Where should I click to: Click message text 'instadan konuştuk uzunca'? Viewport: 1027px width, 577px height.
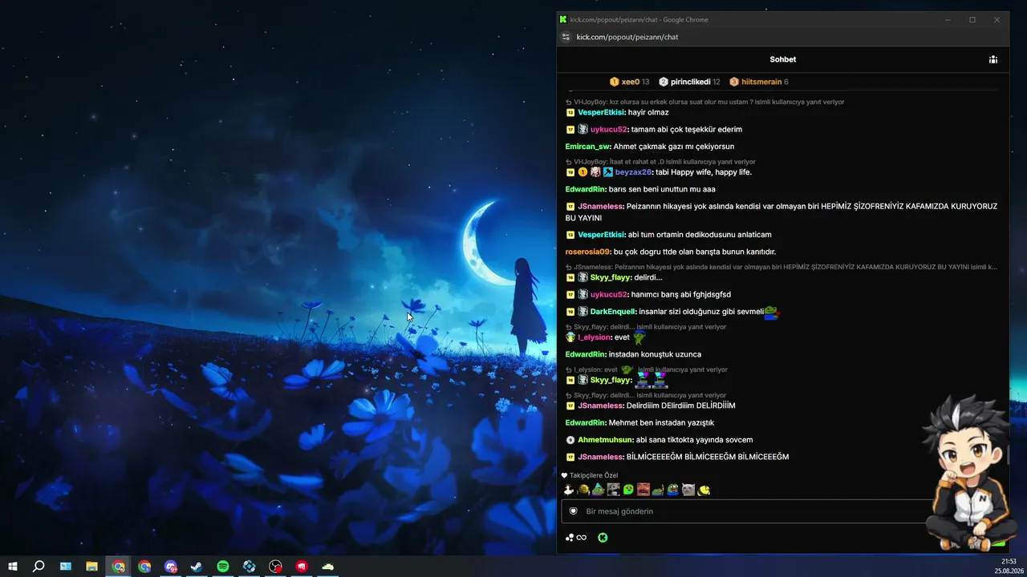pos(655,354)
